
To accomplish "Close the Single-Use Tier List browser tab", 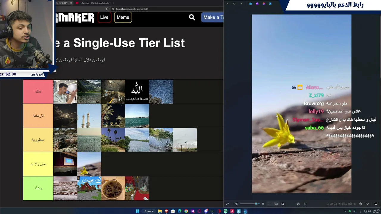I will (71, 3).
